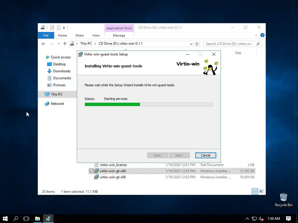Show hidden system tray icons
Image resolution: width=298 pixels, height=223 pixels.
[x=247, y=219]
